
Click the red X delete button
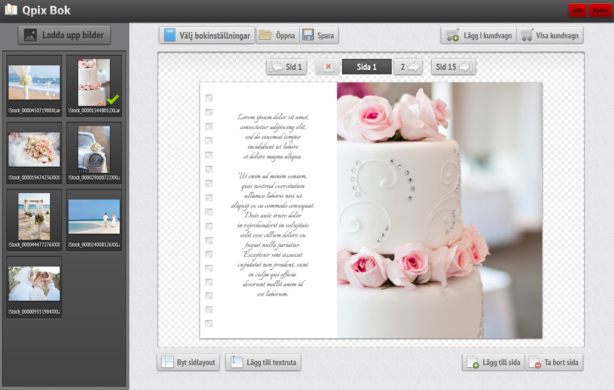click(x=328, y=67)
